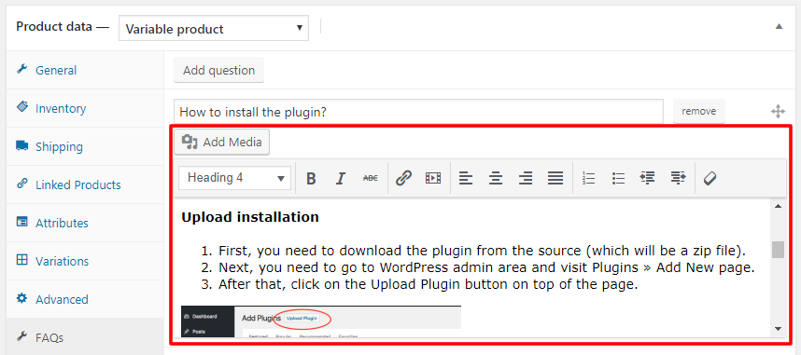The image size is (801, 355).
Task: Toggle bold formatting in the editor
Action: point(311,178)
